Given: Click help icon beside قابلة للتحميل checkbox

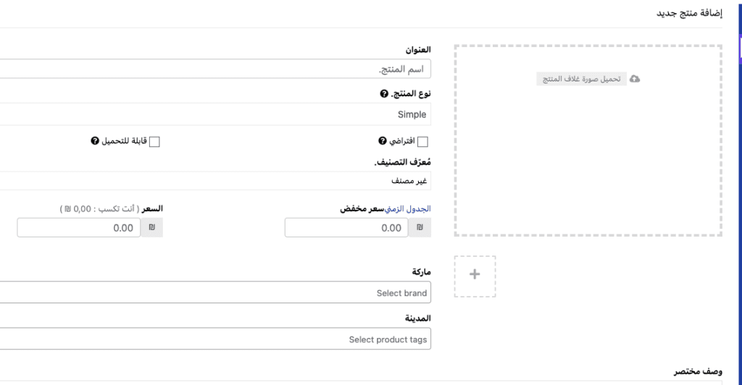Looking at the screenshot, I should tap(95, 141).
